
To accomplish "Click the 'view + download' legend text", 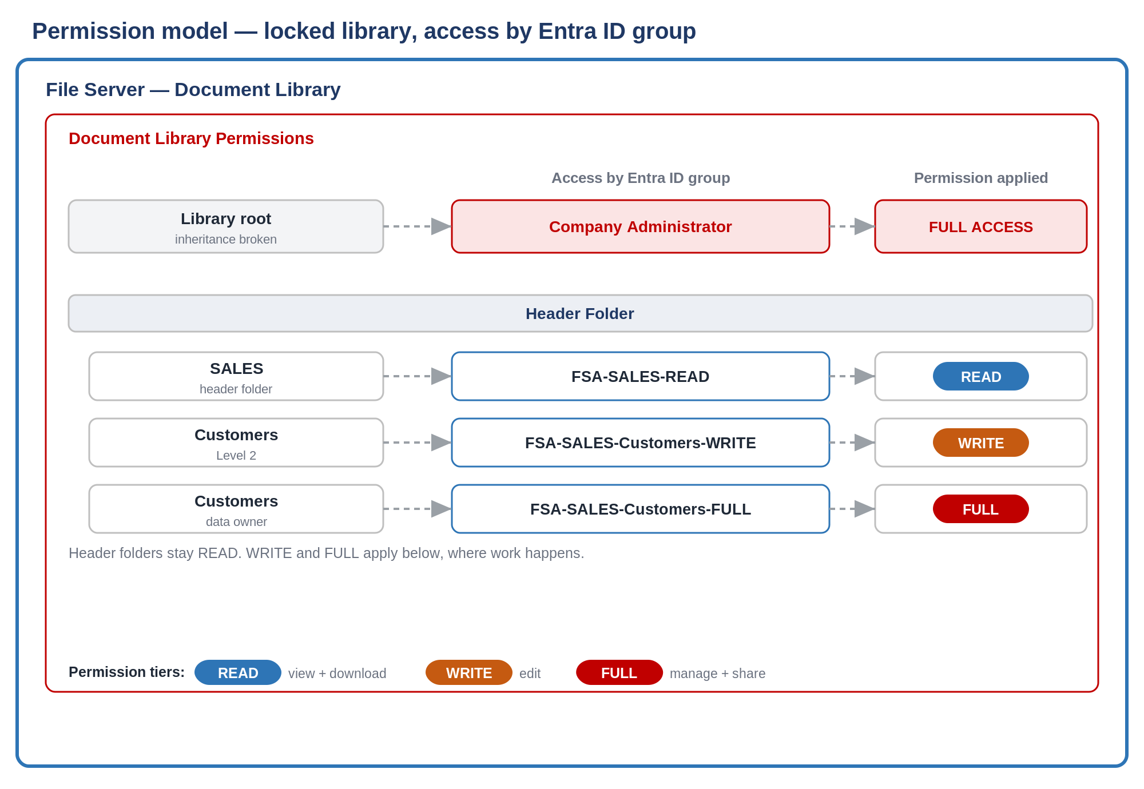I will click(337, 673).
